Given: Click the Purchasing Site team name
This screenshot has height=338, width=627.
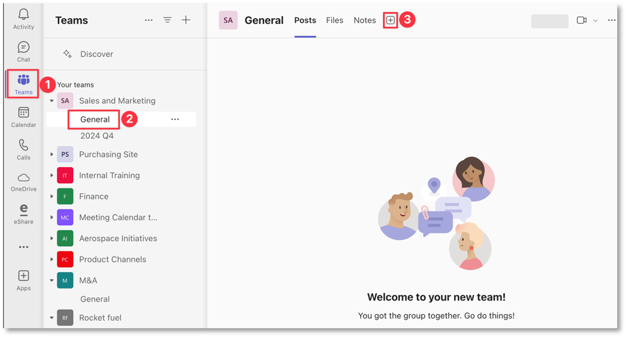Looking at the screenshot, I should pyautogui.click(x=108, y=154).
